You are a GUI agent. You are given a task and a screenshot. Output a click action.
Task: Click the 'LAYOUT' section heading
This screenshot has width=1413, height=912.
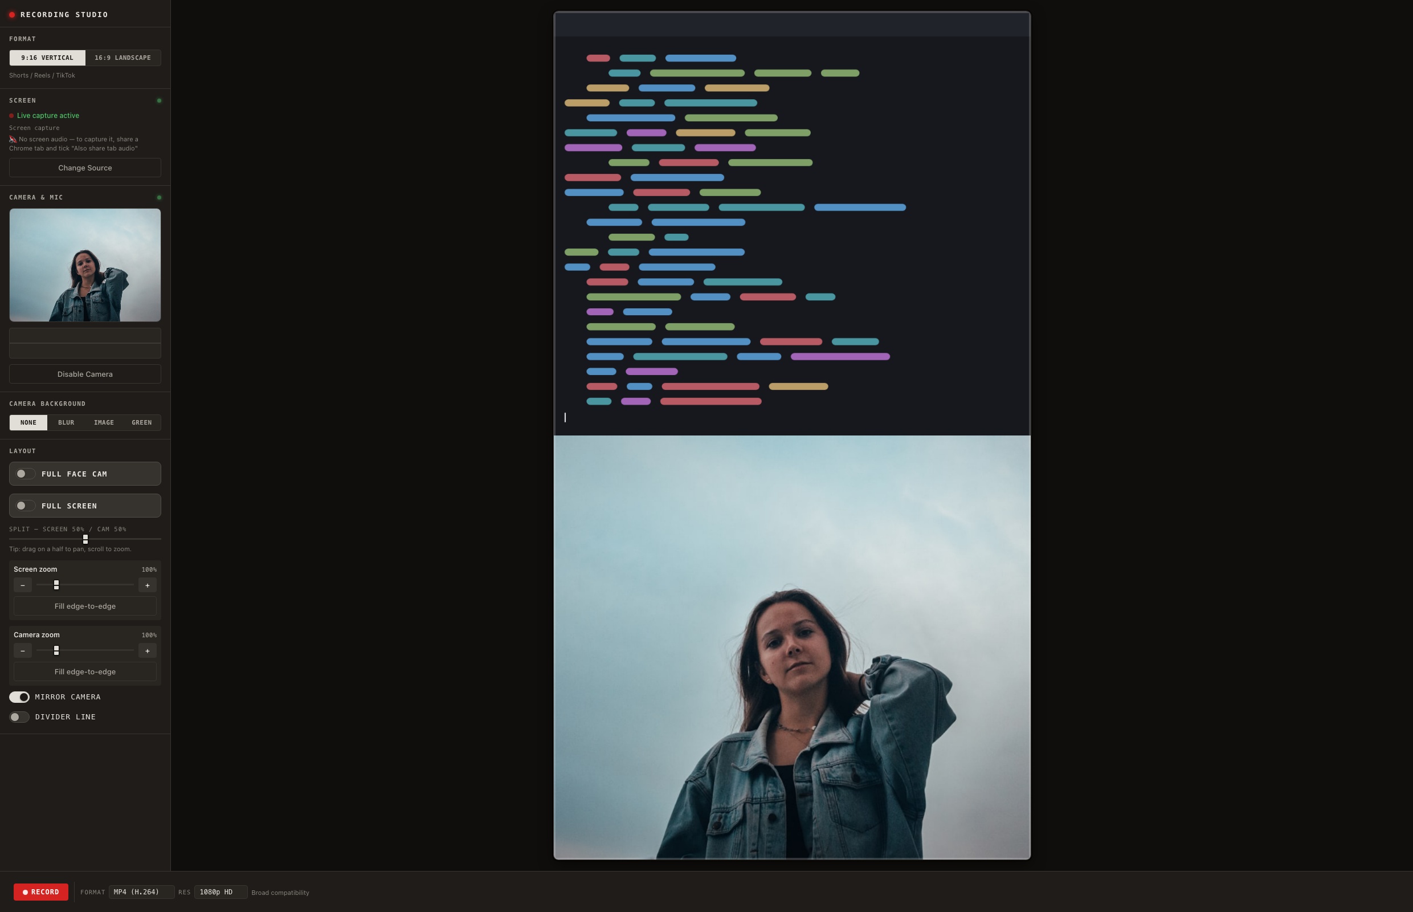click(x=22, y=451)
